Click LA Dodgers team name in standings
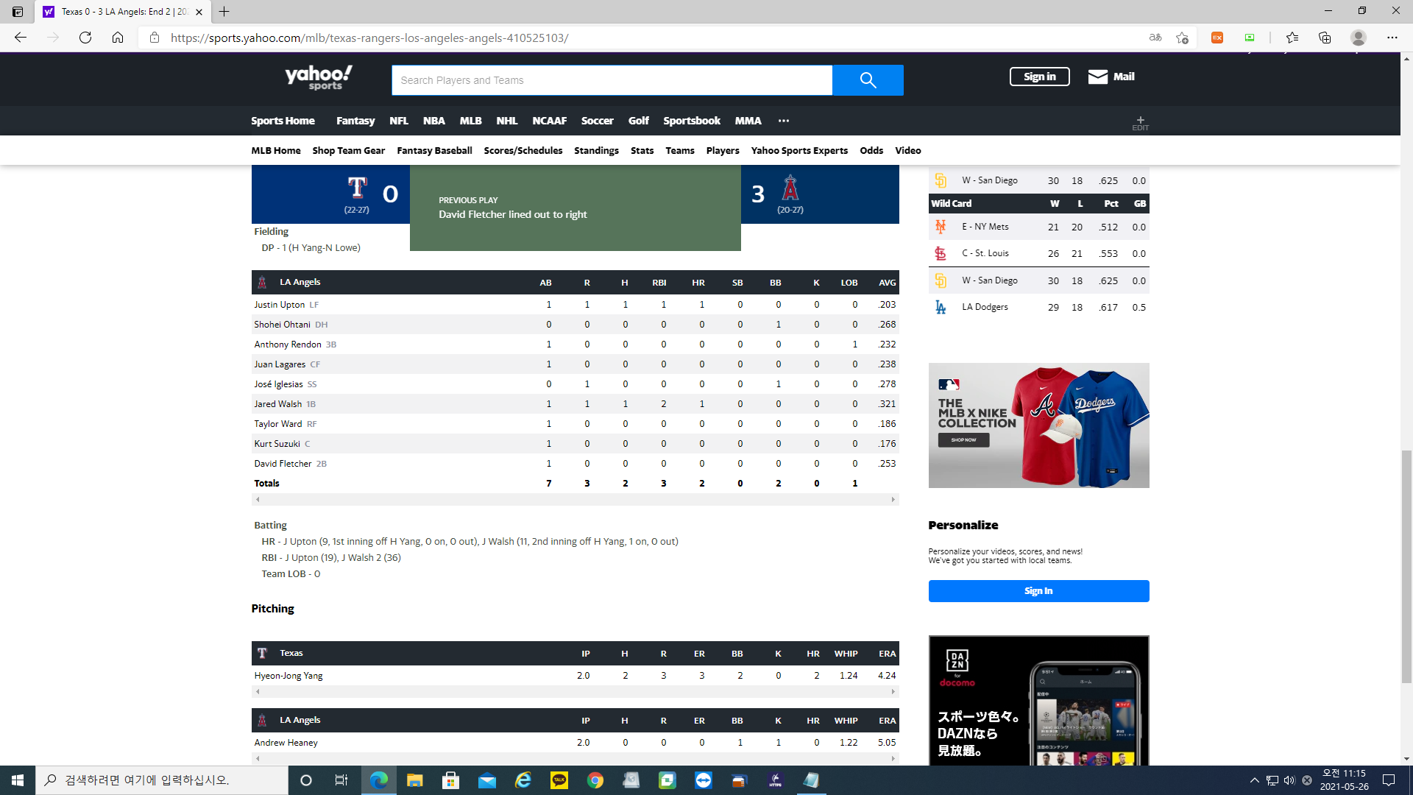 (x=985, y=307)
